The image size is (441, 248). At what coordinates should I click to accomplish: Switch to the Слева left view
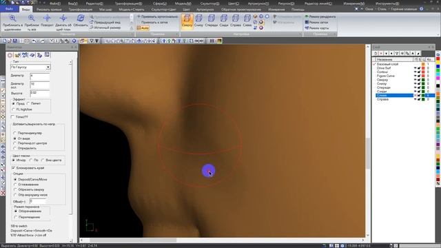[x=247, y=21]
